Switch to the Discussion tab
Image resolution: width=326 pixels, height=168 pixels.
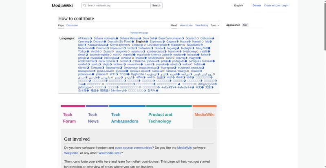[x=72, y=25]
